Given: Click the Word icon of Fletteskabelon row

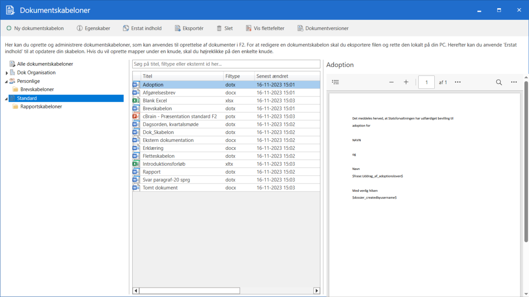Looking at the screenshot, I should point(136,156).
